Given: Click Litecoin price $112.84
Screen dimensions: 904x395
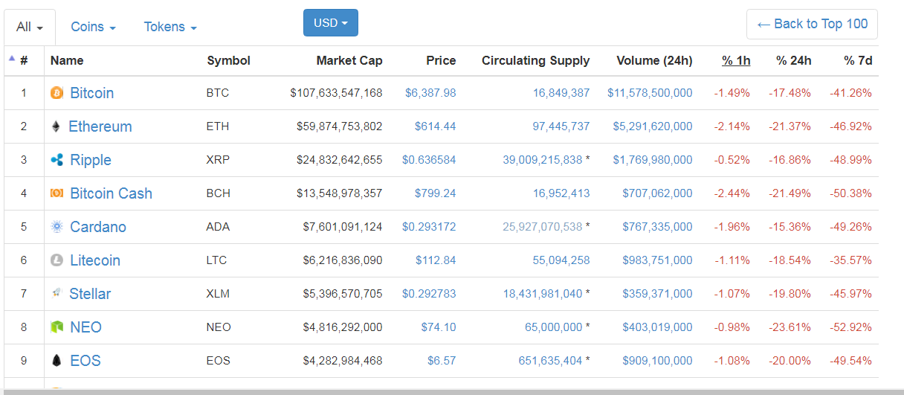Looking at the screenshot, I should (x=436, y=260).
